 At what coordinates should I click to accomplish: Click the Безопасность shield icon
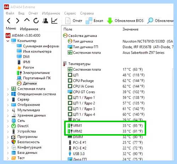coord(13,142)
